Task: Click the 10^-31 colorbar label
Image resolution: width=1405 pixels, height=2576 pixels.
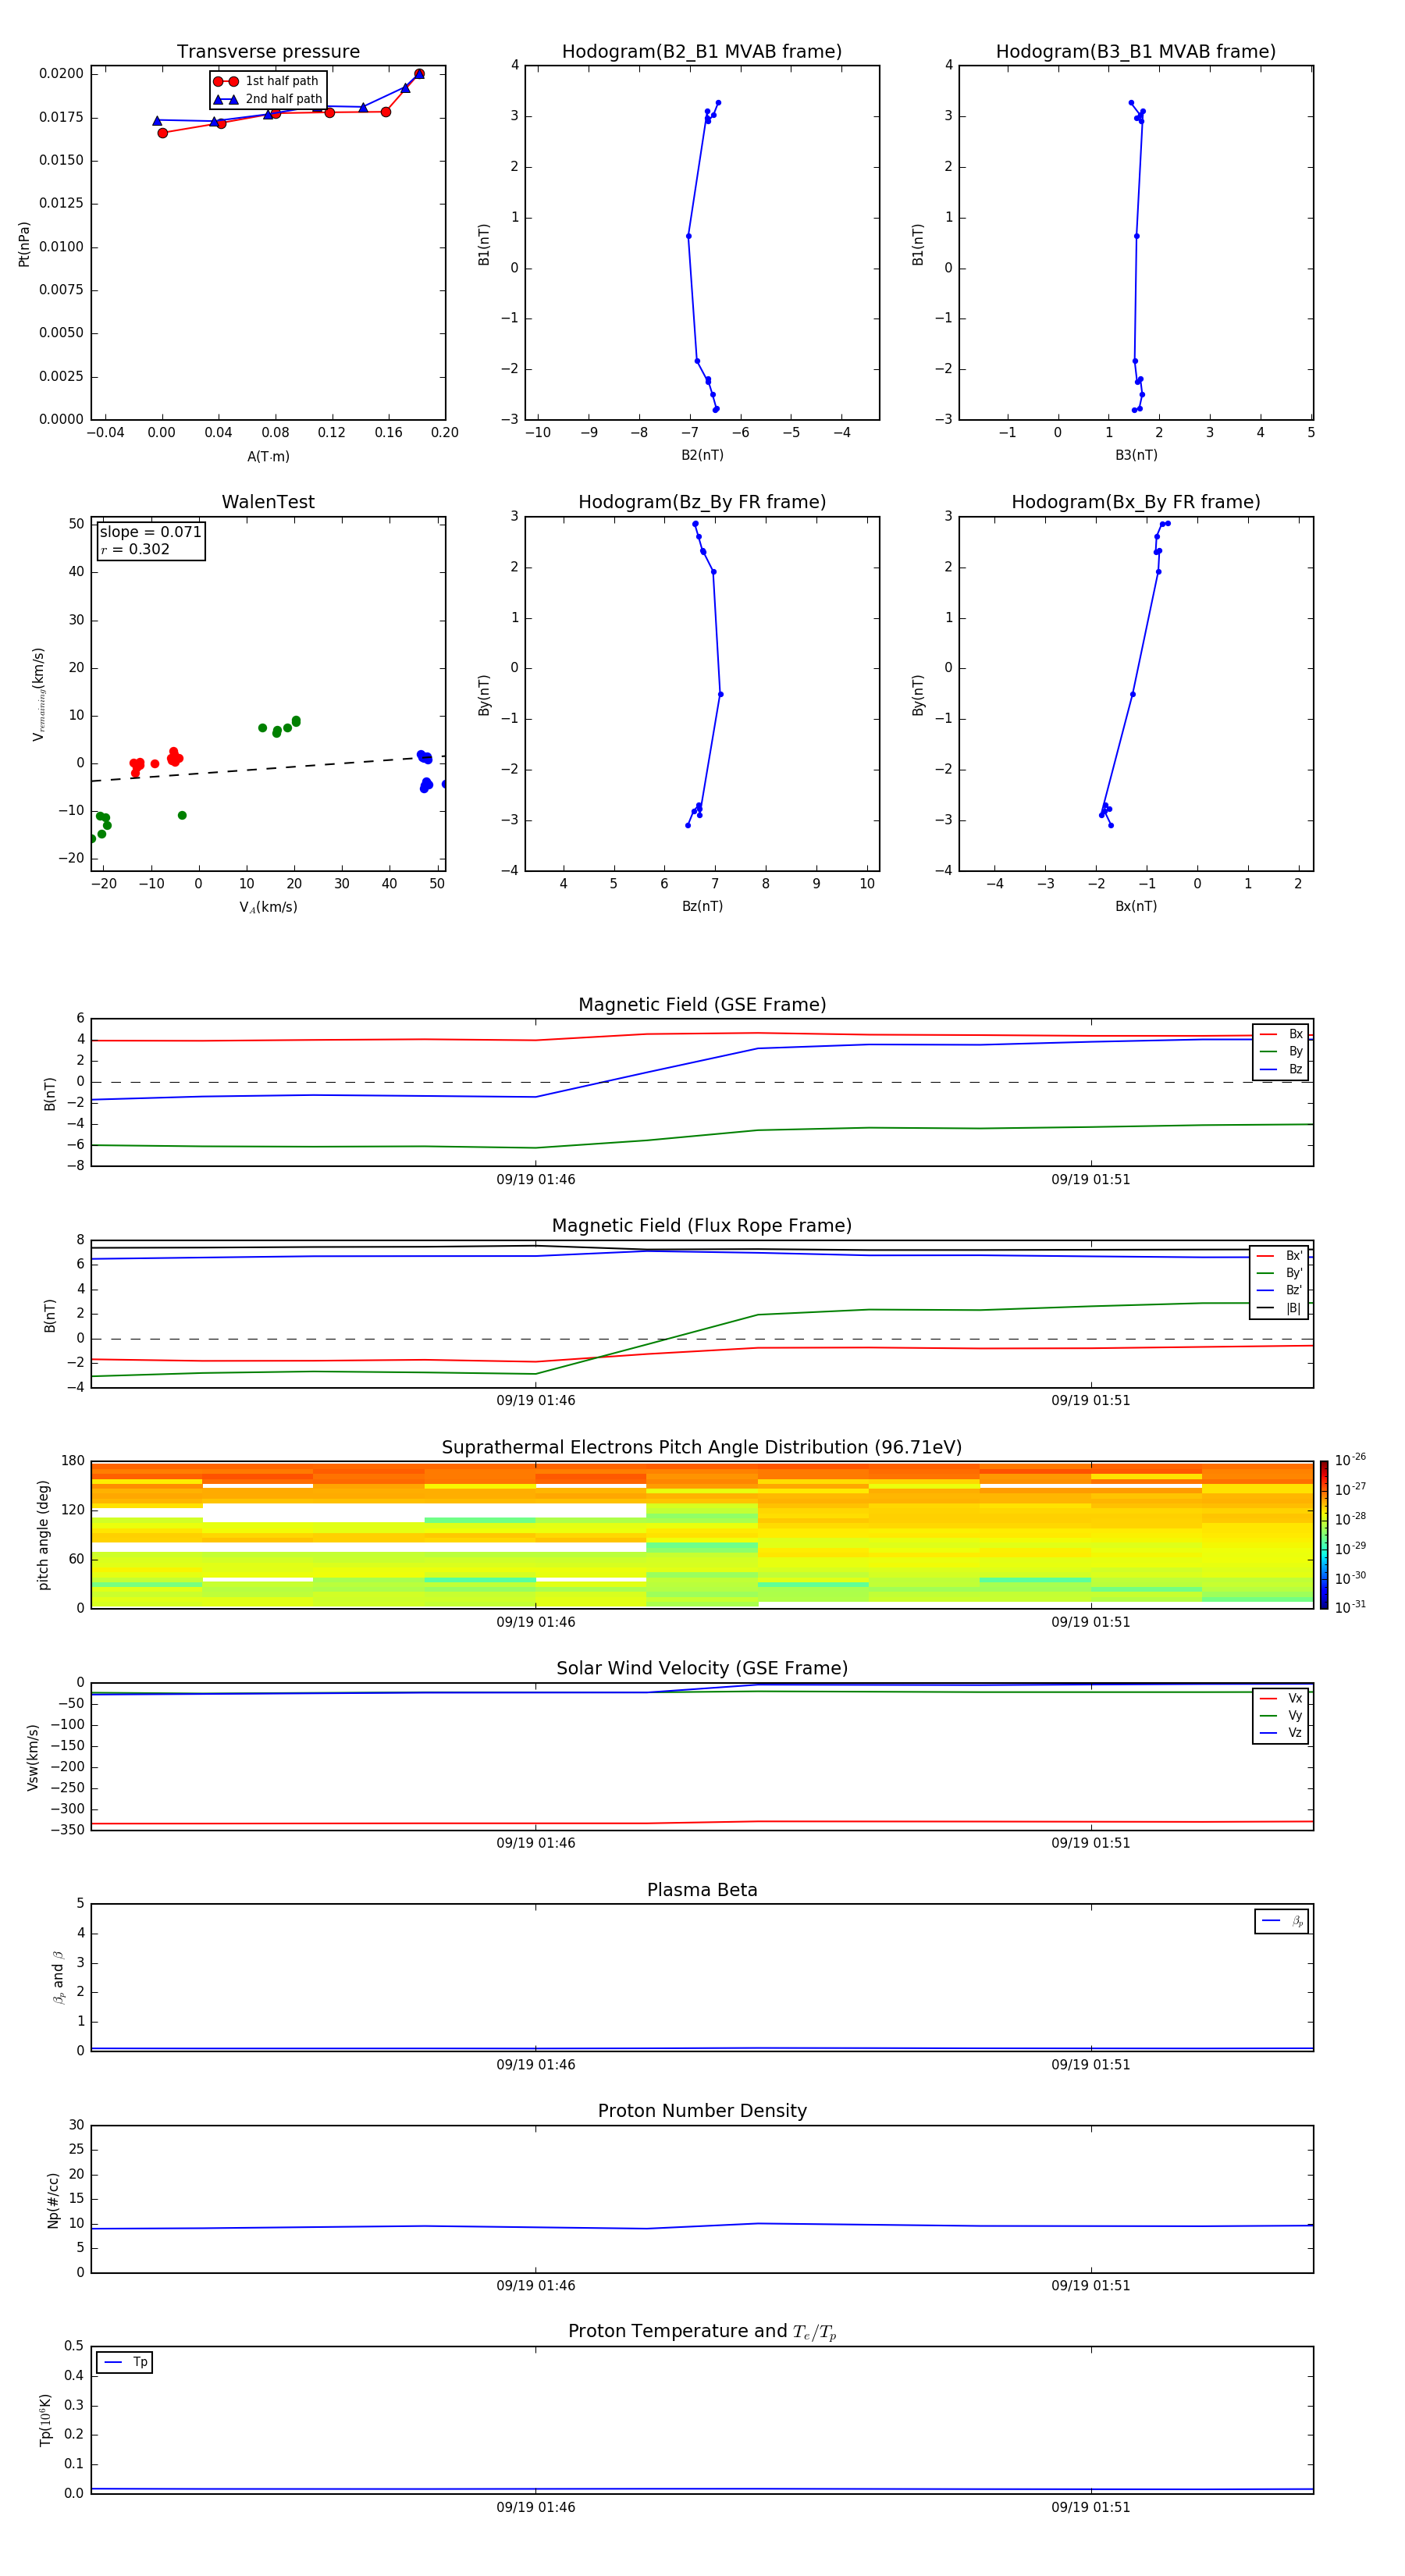Action: 1350,1607
